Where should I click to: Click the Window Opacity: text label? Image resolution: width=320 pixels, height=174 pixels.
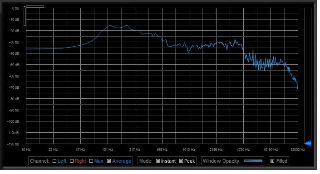click(222, 161)
